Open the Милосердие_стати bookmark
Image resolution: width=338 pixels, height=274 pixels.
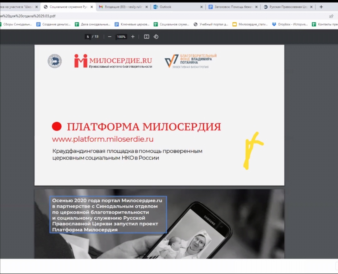(250, 24)
